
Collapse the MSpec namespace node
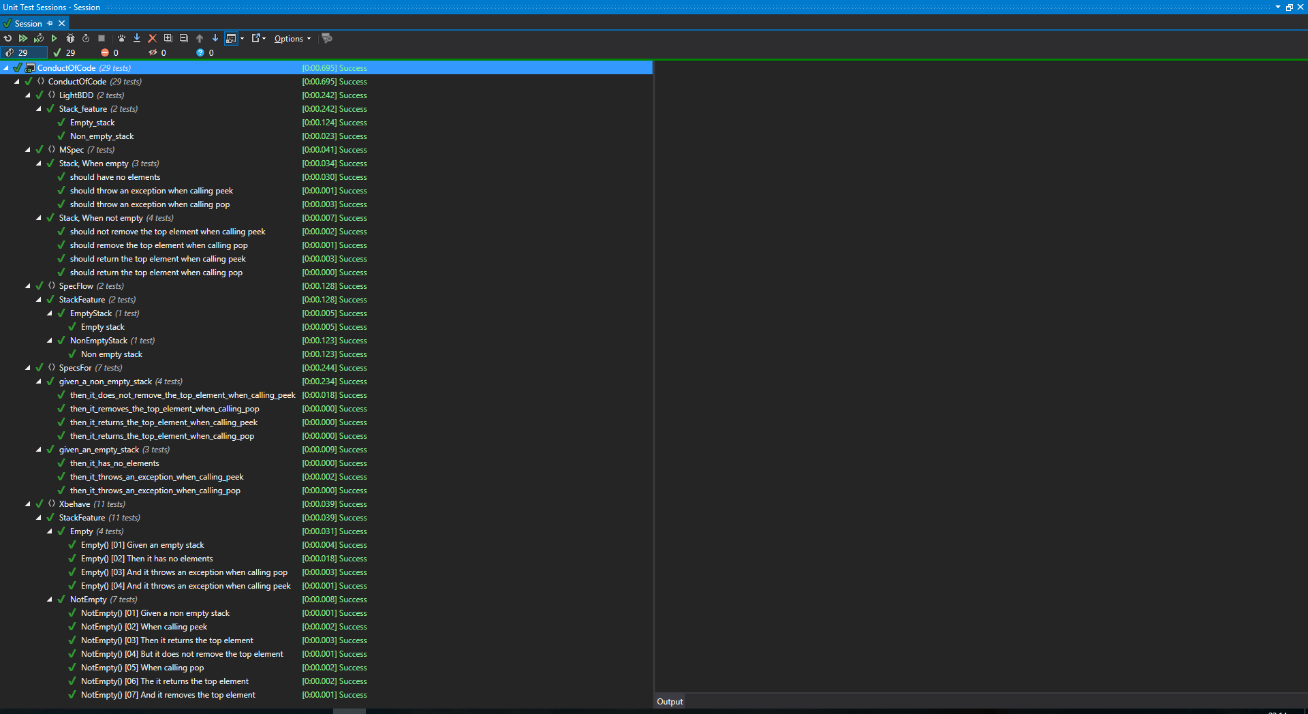[28, 150]
